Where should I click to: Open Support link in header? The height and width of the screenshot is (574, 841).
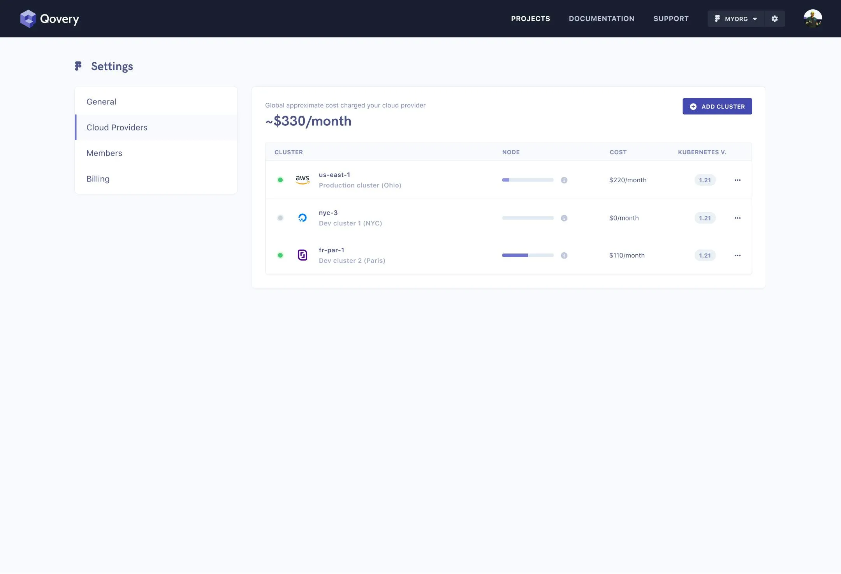(x=671, y=19)
